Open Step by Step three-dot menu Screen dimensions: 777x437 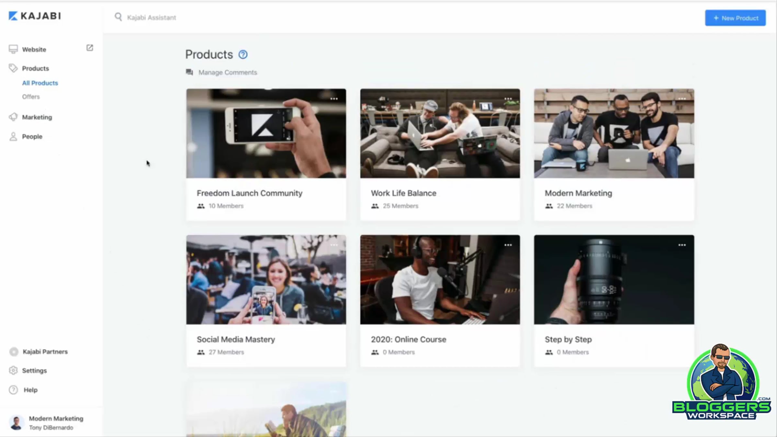point(682,245)
